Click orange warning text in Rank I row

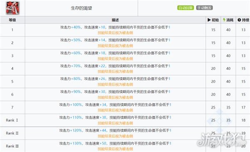point(115,123)
